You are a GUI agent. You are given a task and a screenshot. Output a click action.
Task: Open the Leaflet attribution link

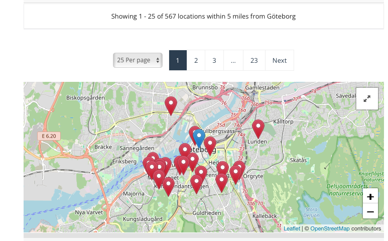point(292,228)
